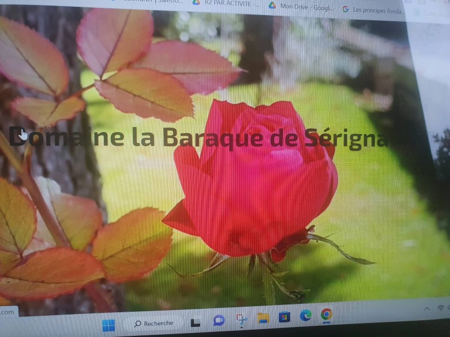The image size is (450, 337).
Task: Click the network icon in the system tray
Action: click(x=442, y=308)
